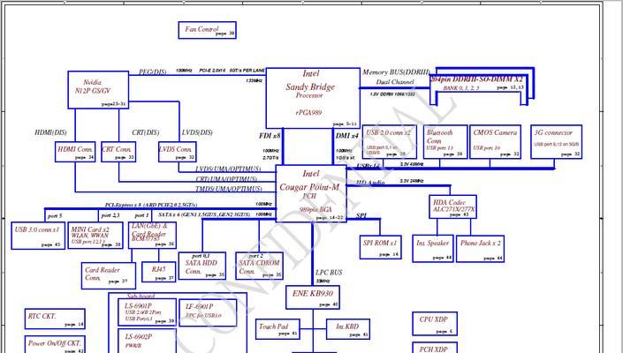623x353 pixels.
Task: Select the SATA CDROM Conn. block
Action: [260, 266]
